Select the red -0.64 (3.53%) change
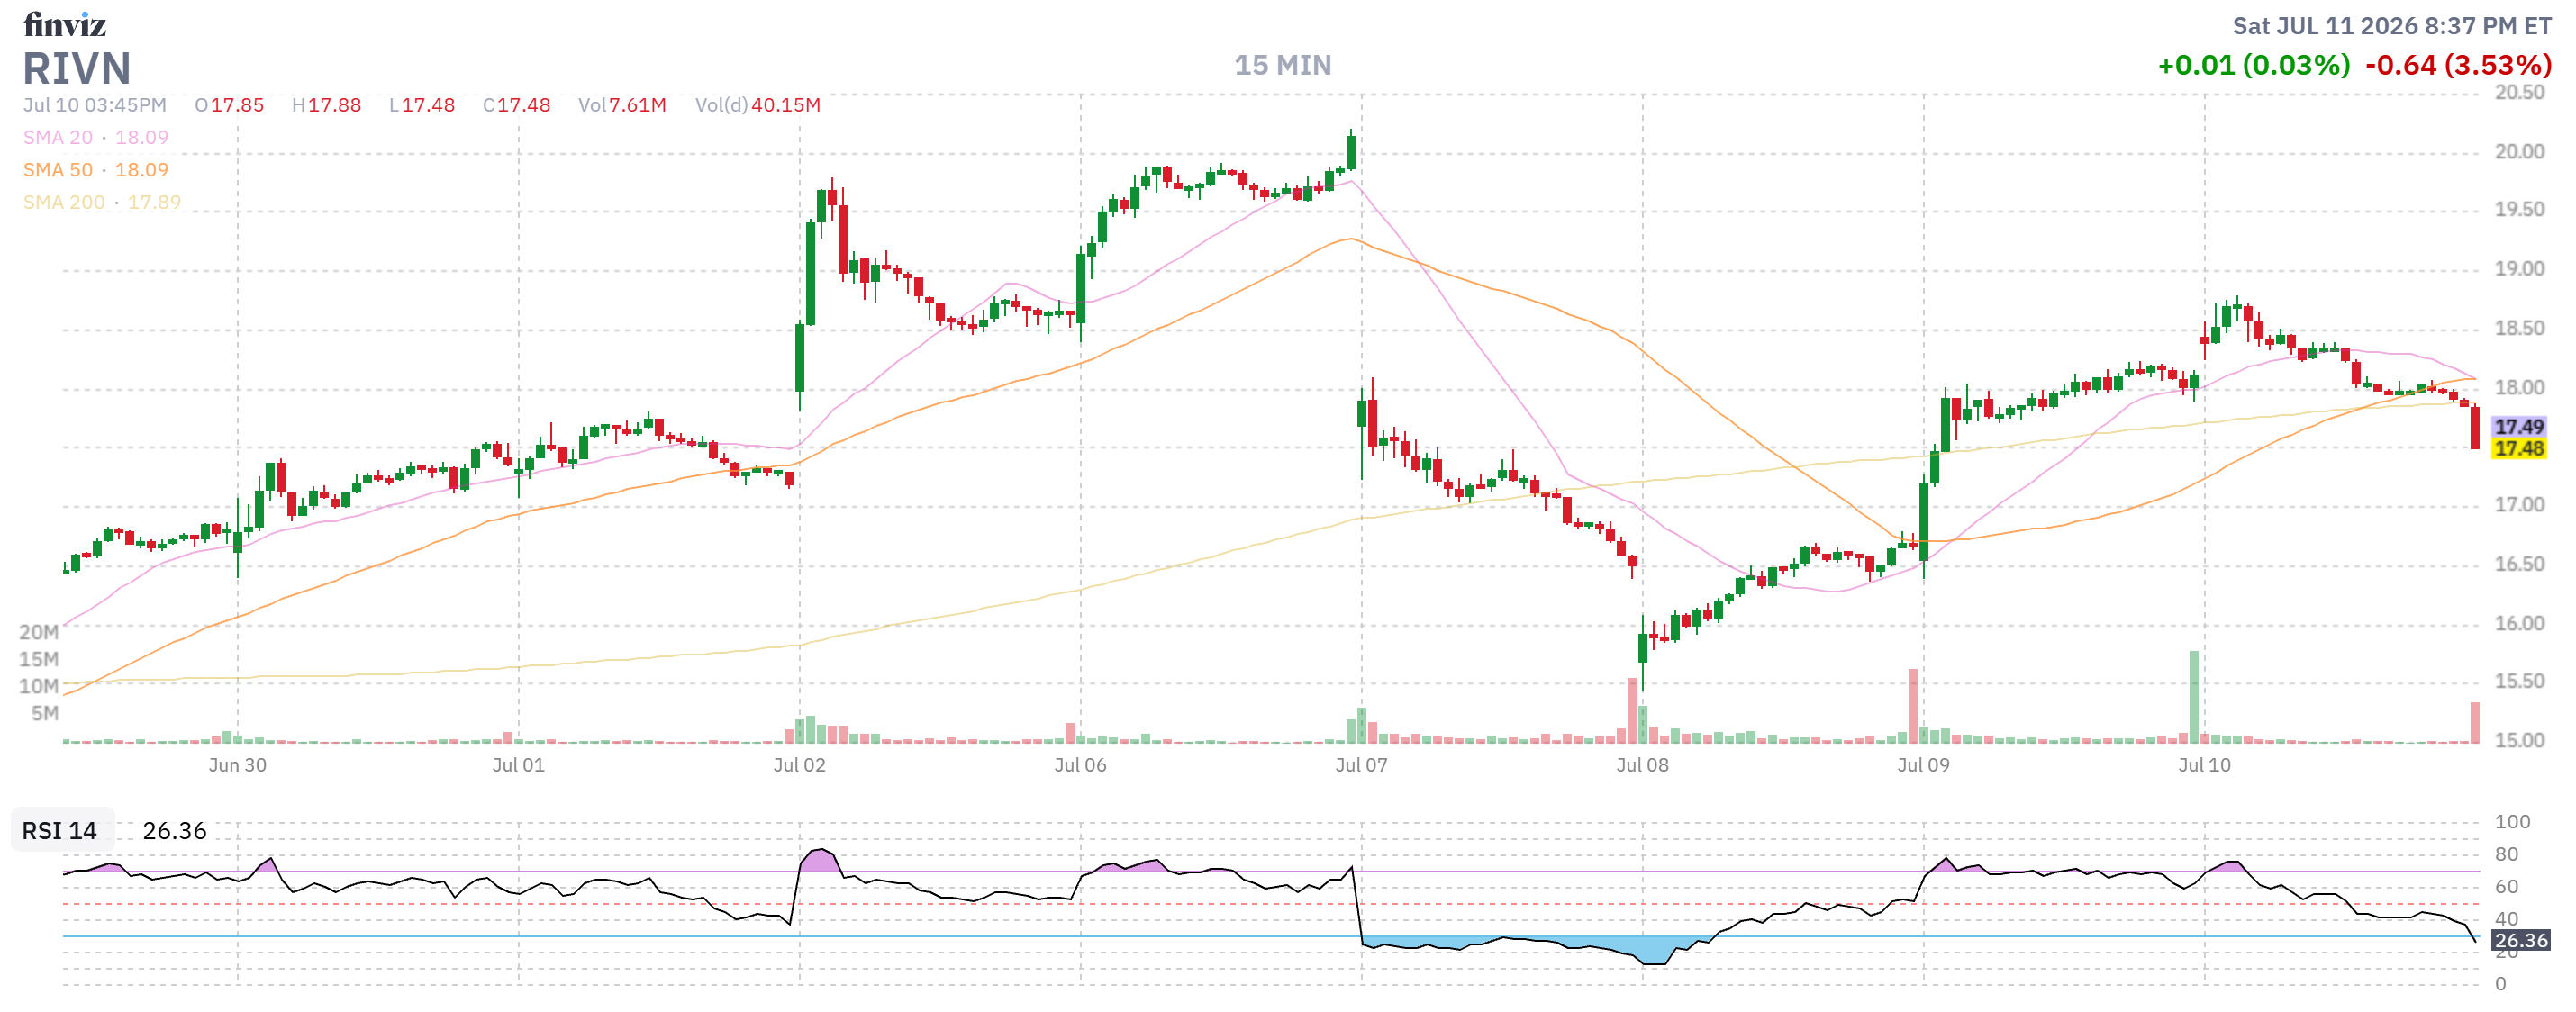The height and width of the screenshot is (1012, 2576). (x=2458, y=65)
